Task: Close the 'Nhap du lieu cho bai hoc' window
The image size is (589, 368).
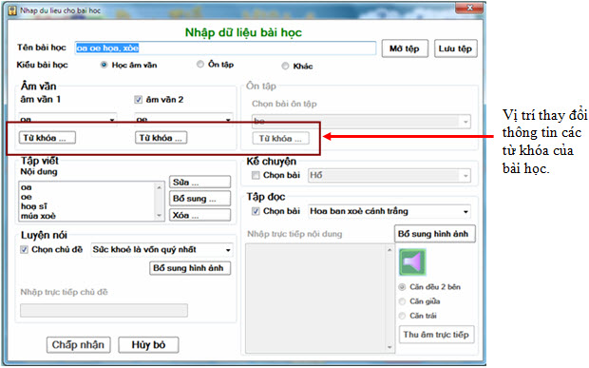Action: tap(469, 8)
